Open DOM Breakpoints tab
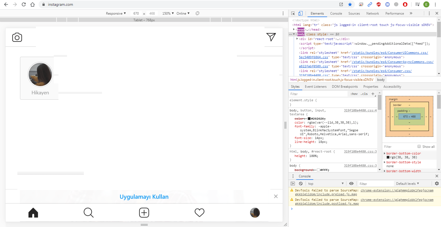This screenshot has height=227, width=441. pos(345,87)
